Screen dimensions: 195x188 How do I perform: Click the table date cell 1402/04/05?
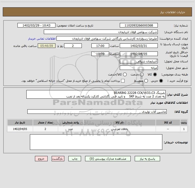click(x=20, y=129)
